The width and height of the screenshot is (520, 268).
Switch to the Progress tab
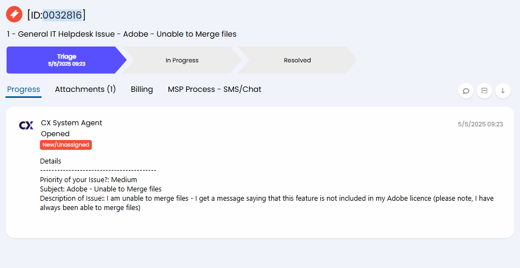click(24, 89)
